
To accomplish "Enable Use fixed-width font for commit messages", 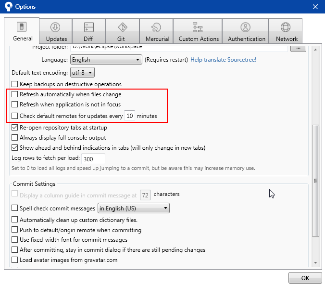I will pyautogui.click(x=14, y=239).
